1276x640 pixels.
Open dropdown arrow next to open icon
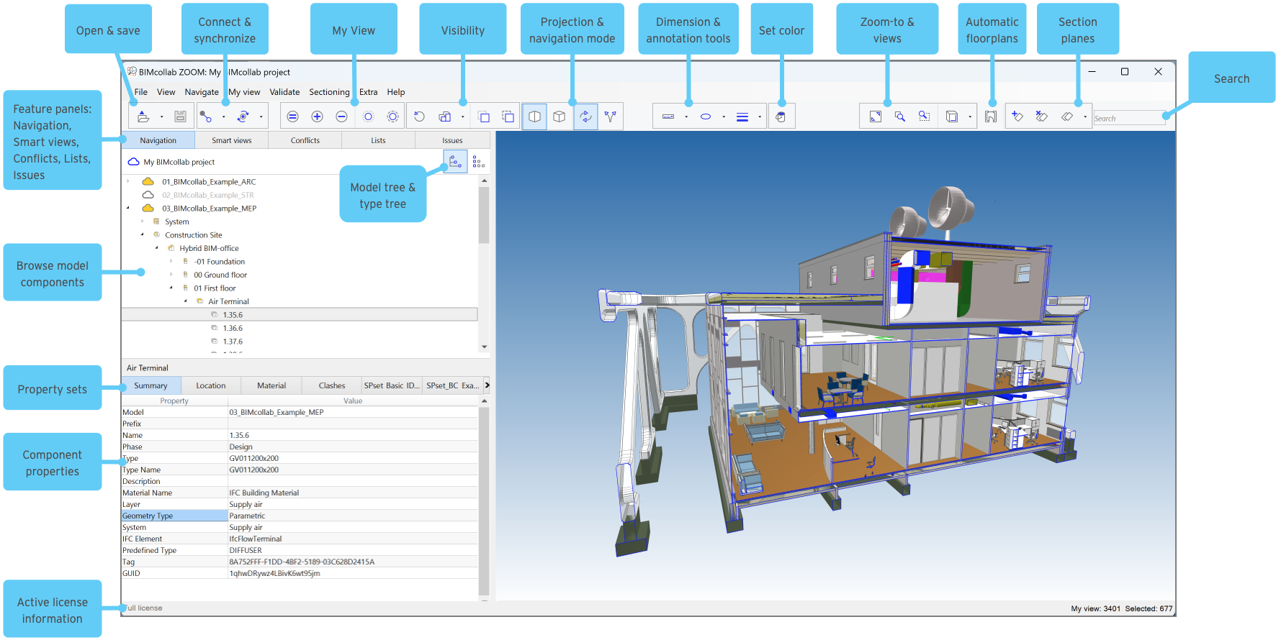tap(161, 116)
